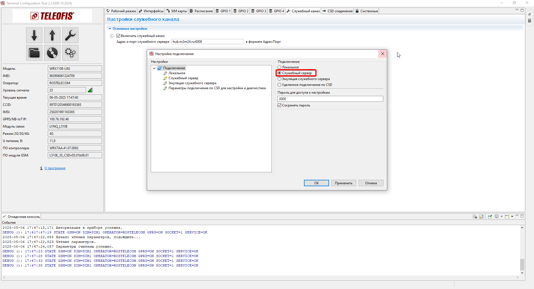This screenshot has width=534, height=289.
Task: Open the wrench connection settings icon
Action: [x=70, y=35]
